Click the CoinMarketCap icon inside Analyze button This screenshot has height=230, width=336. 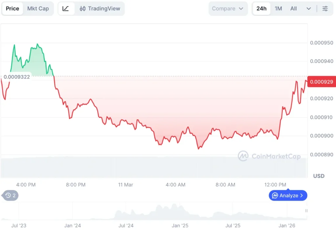pyautogui.click(x=275, y=195)
